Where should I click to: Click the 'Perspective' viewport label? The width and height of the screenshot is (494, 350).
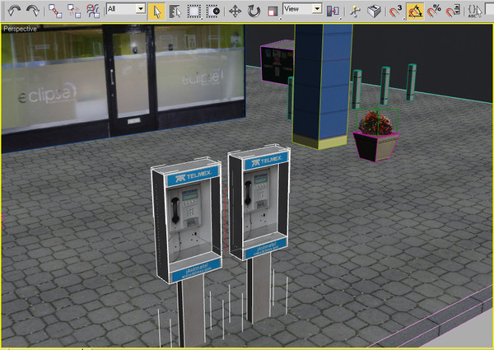20,29
